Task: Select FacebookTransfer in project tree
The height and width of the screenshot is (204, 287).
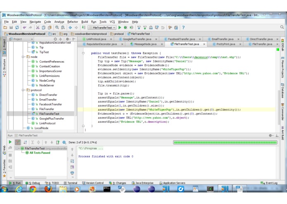Action: tap(50, 104)
